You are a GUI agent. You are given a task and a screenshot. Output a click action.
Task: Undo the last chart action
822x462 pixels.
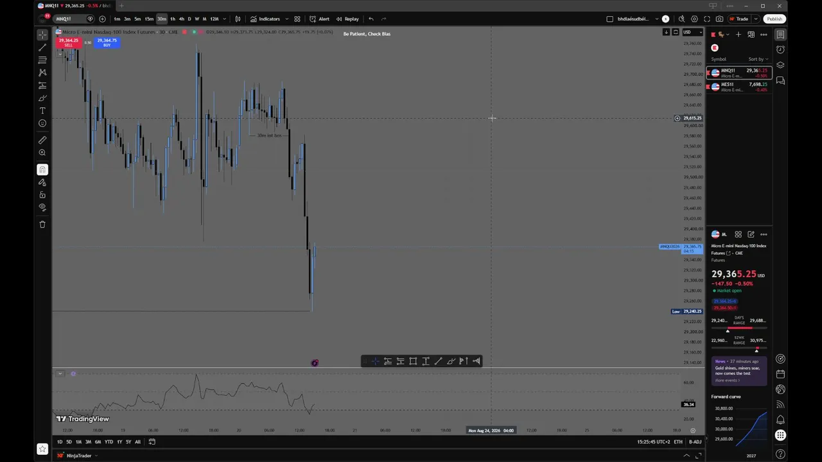[x=371, y=19]
